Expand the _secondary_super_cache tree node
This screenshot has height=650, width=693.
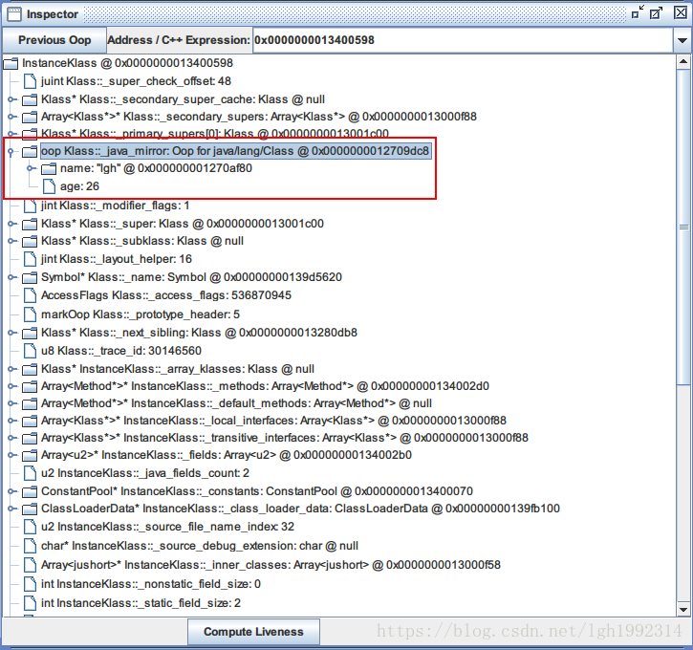[x=11, y=99]
